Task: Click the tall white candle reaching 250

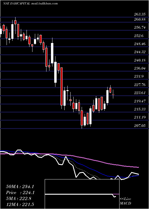Action: click(x=52, y=53)
